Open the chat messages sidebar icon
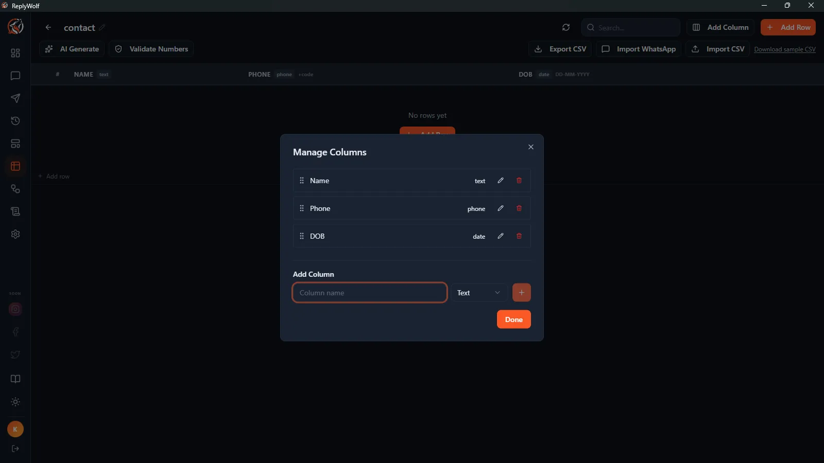The image size is (824, 463). 15,76
